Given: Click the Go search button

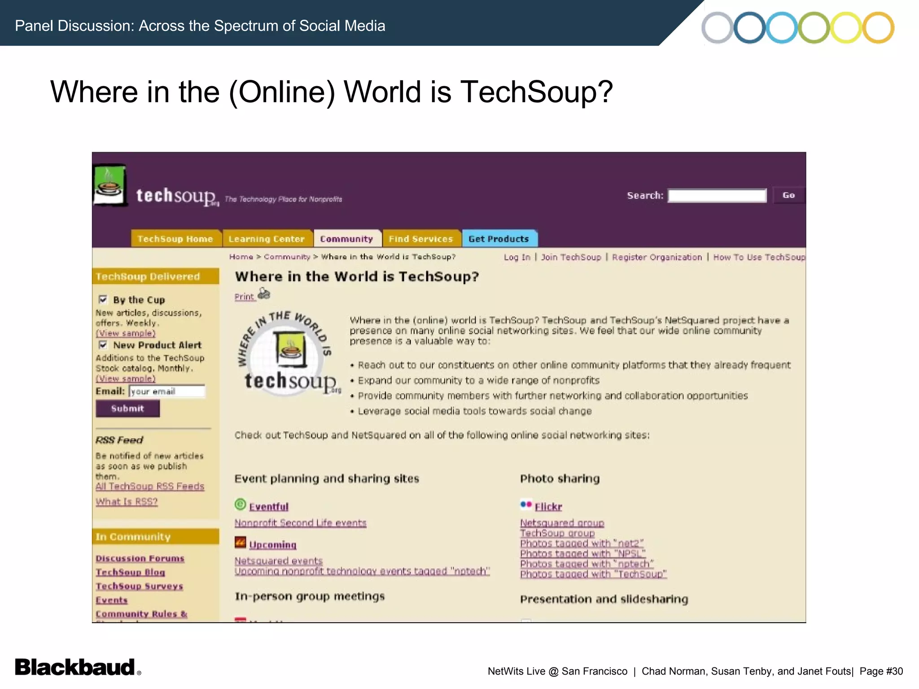Looking at the screenshot, I should (789, 195).
